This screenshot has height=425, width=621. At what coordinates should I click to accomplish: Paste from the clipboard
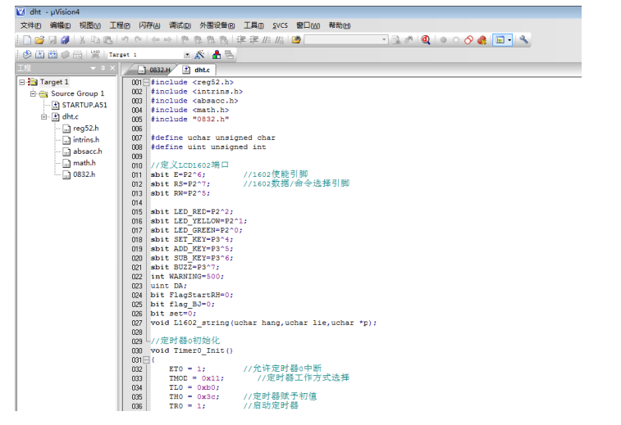click(x=107, y=40)
